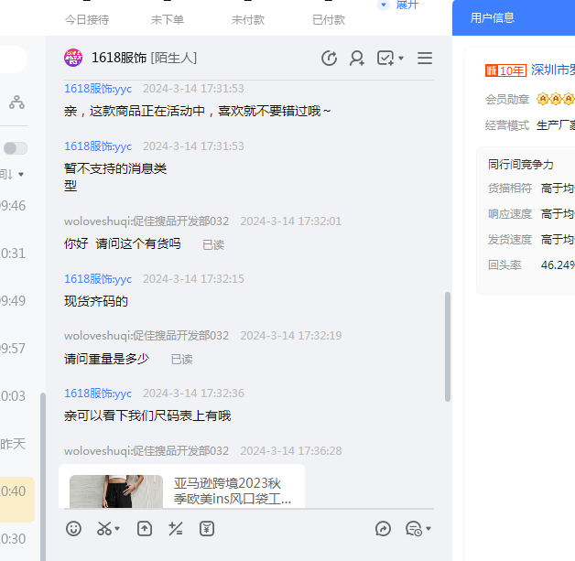Screen dimensions: 575x561
Task: Open the emoji picker in chat toolbar
Action: (74, 528)
